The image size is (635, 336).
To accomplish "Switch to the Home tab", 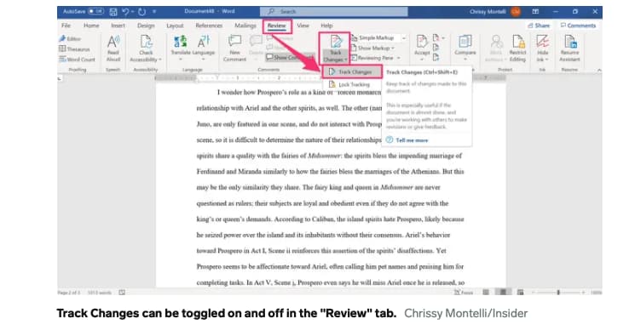I will (91, 25).
